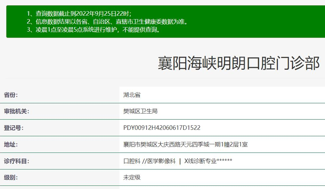Click notice line about 各省、自治区、直辖市卫生健康委数据
Screen dimensions: 325x189
[107, 21]
